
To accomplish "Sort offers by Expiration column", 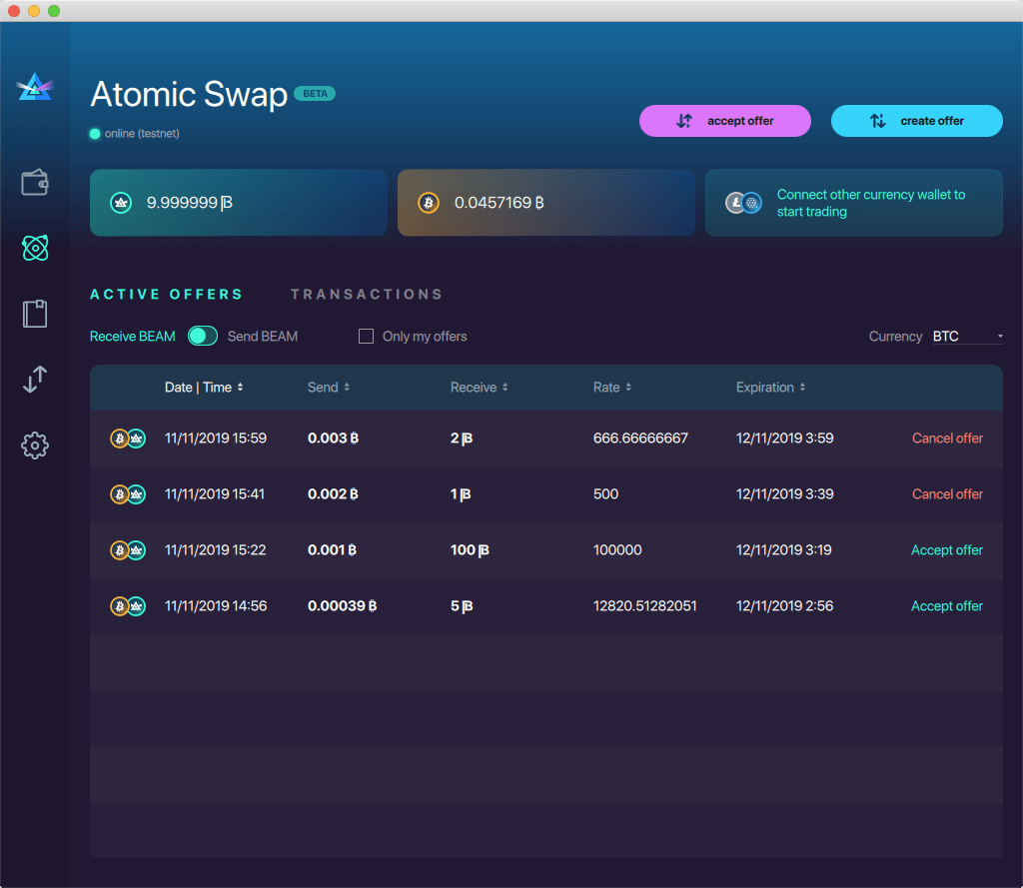I will click(x=770, y=388).
